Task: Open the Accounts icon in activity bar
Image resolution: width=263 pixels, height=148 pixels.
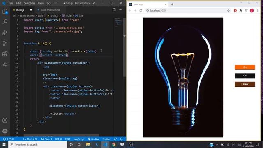Action: click(5, 120)
